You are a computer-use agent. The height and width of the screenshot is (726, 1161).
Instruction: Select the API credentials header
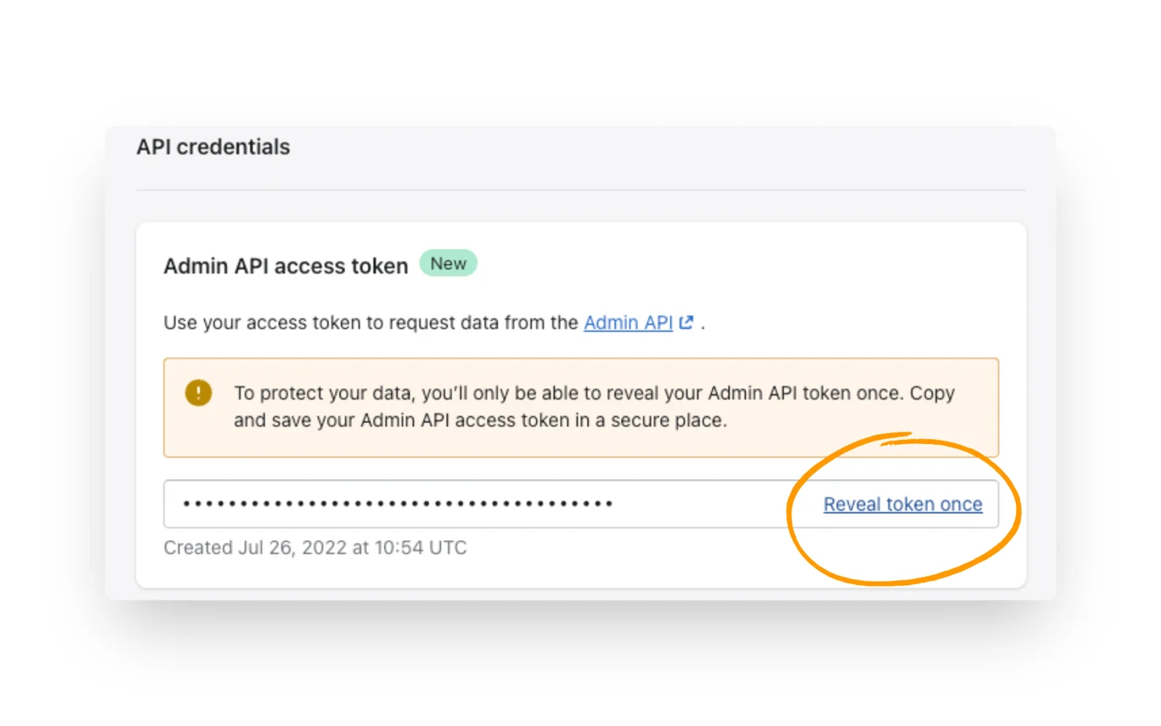point(213,146)
